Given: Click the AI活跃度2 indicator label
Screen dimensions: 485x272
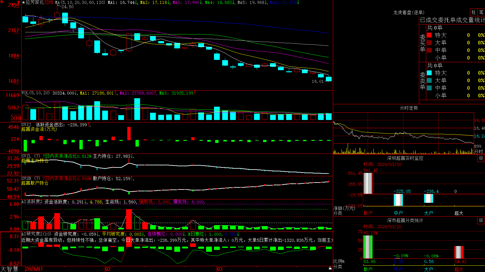Looking at the screenshot, I should click(32, 202).
